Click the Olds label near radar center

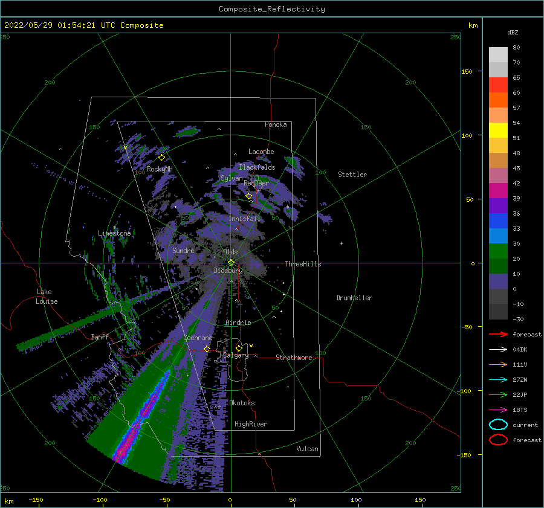point(230,252)
